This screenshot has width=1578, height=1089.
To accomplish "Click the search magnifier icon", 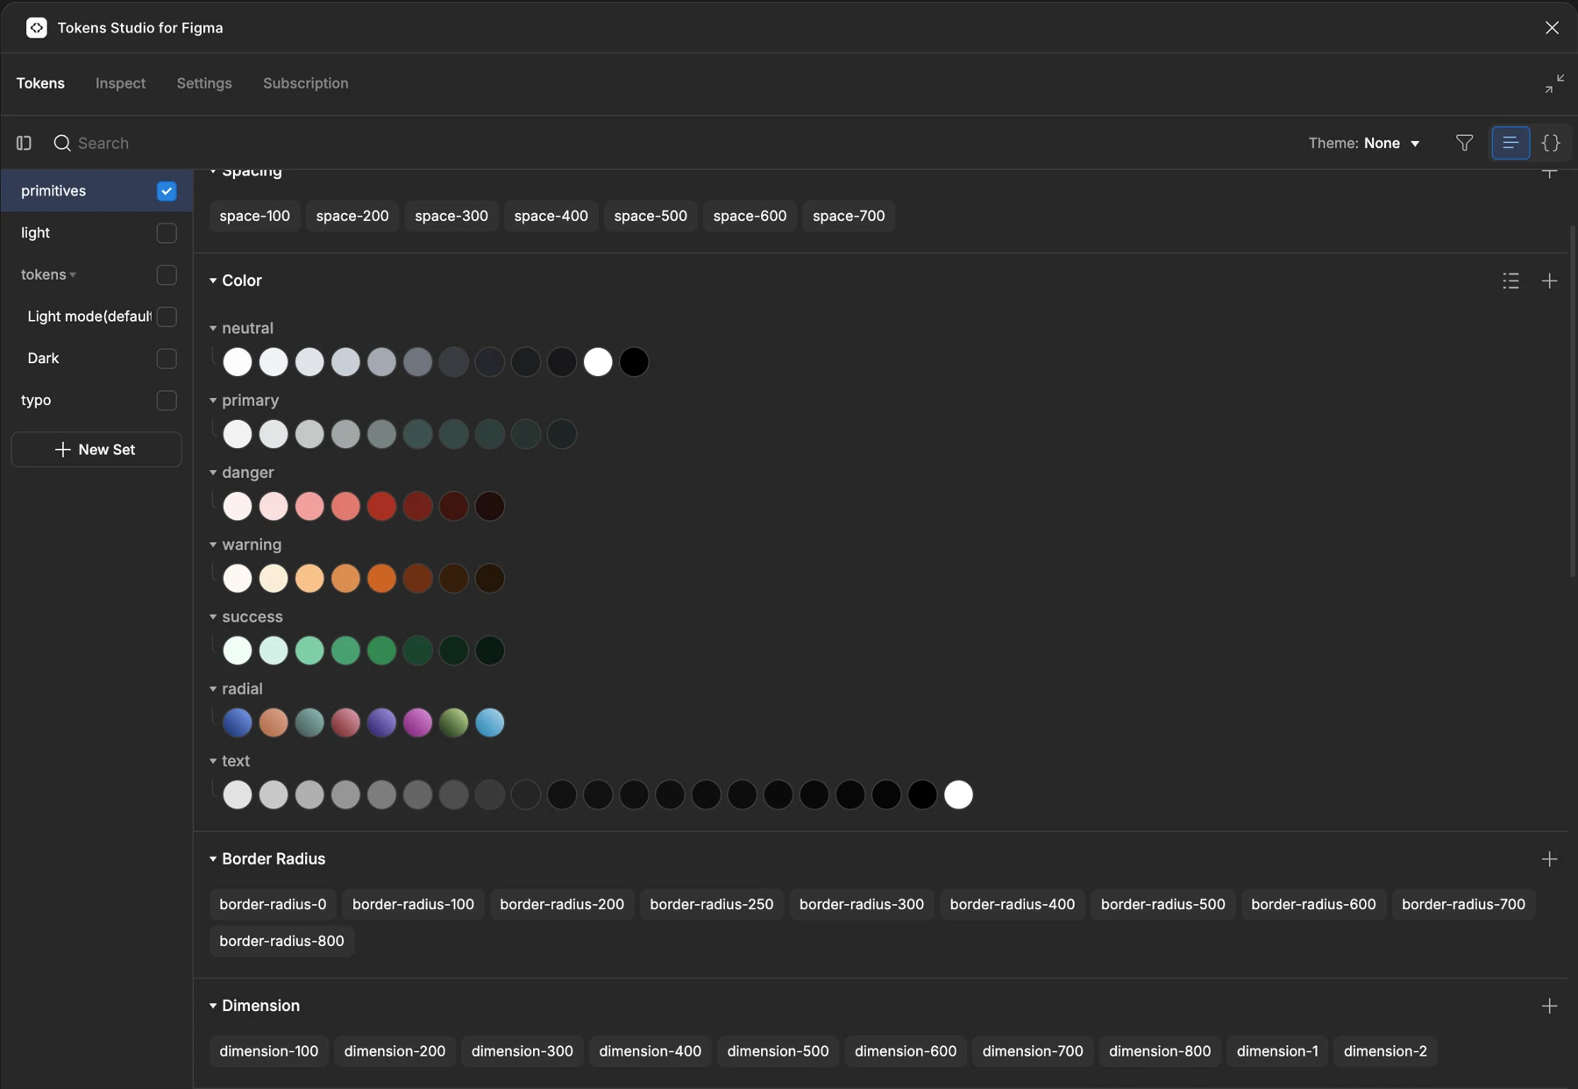I will [x=61, y=143].
